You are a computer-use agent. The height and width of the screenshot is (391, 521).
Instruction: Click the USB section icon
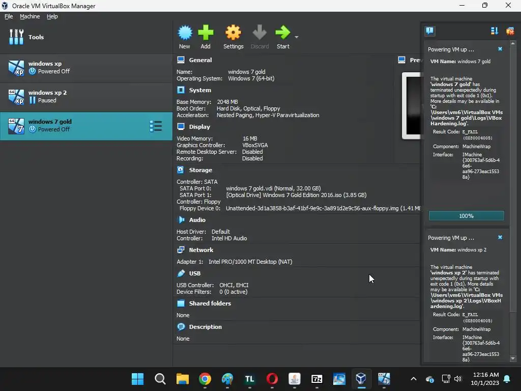181,273
